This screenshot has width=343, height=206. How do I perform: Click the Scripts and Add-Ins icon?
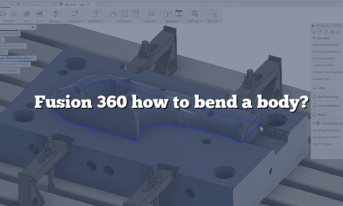coord(194,14)
